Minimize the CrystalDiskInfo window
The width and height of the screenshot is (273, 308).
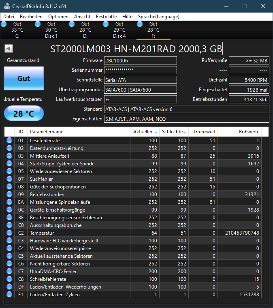pyautogui.click(x=226, y=6)
